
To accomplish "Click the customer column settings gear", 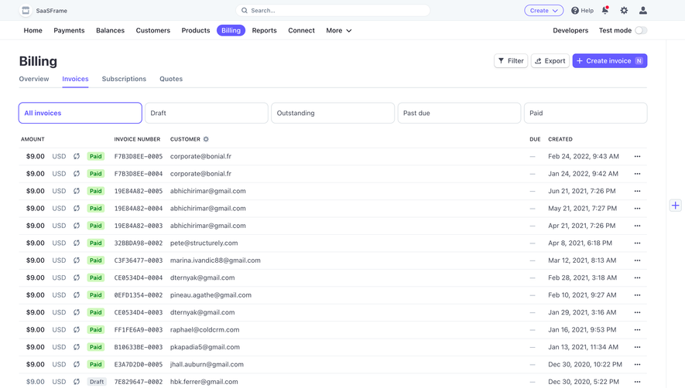I will point(206,139).
